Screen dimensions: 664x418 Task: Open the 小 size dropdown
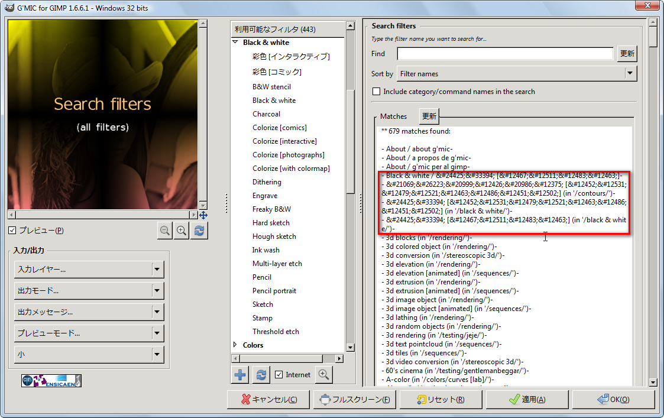89,355
